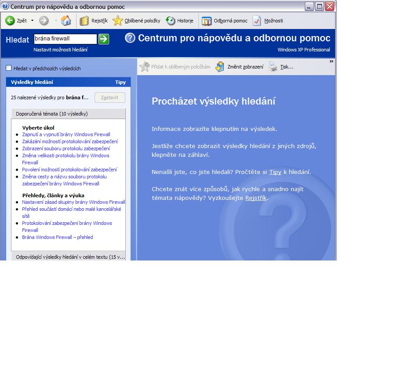This screenshot has height=369, width=394.
Task: Click the Tisk printer icon
Action: click(x=273, y=67)
